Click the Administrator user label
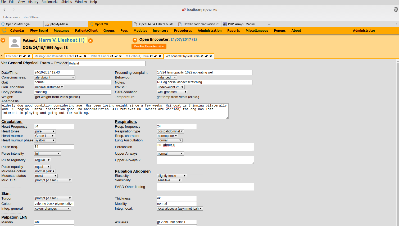Screen dimensions: 399x226 coord(364,30)
